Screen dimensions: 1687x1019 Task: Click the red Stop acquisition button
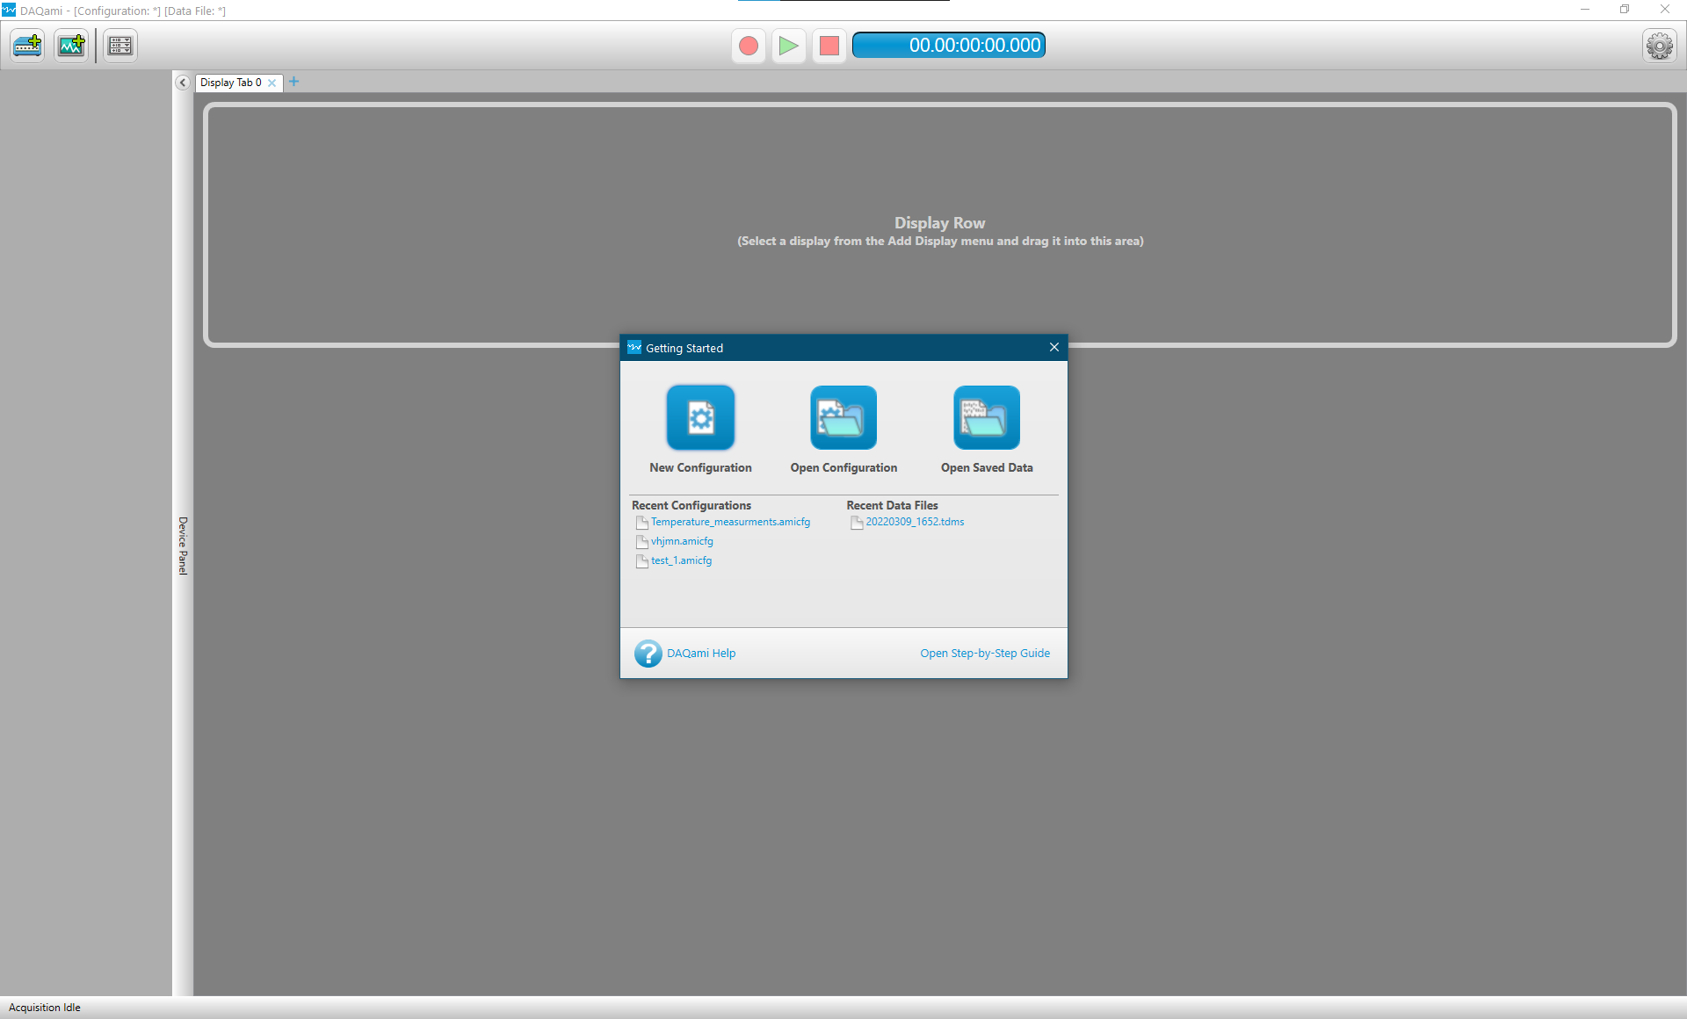tap(829, 46)
